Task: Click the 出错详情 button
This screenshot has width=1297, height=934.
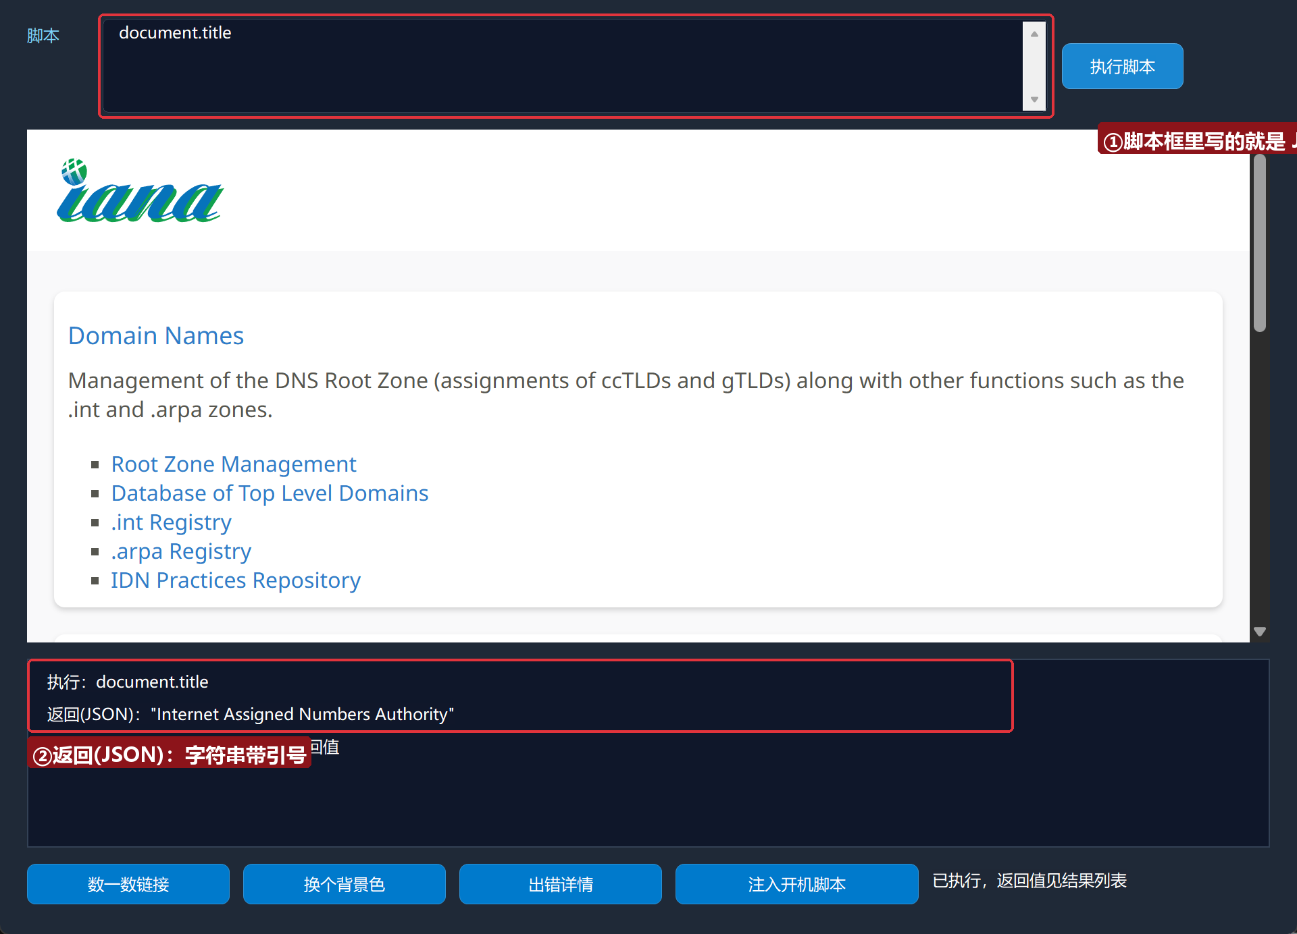Action: pos(561,884)
